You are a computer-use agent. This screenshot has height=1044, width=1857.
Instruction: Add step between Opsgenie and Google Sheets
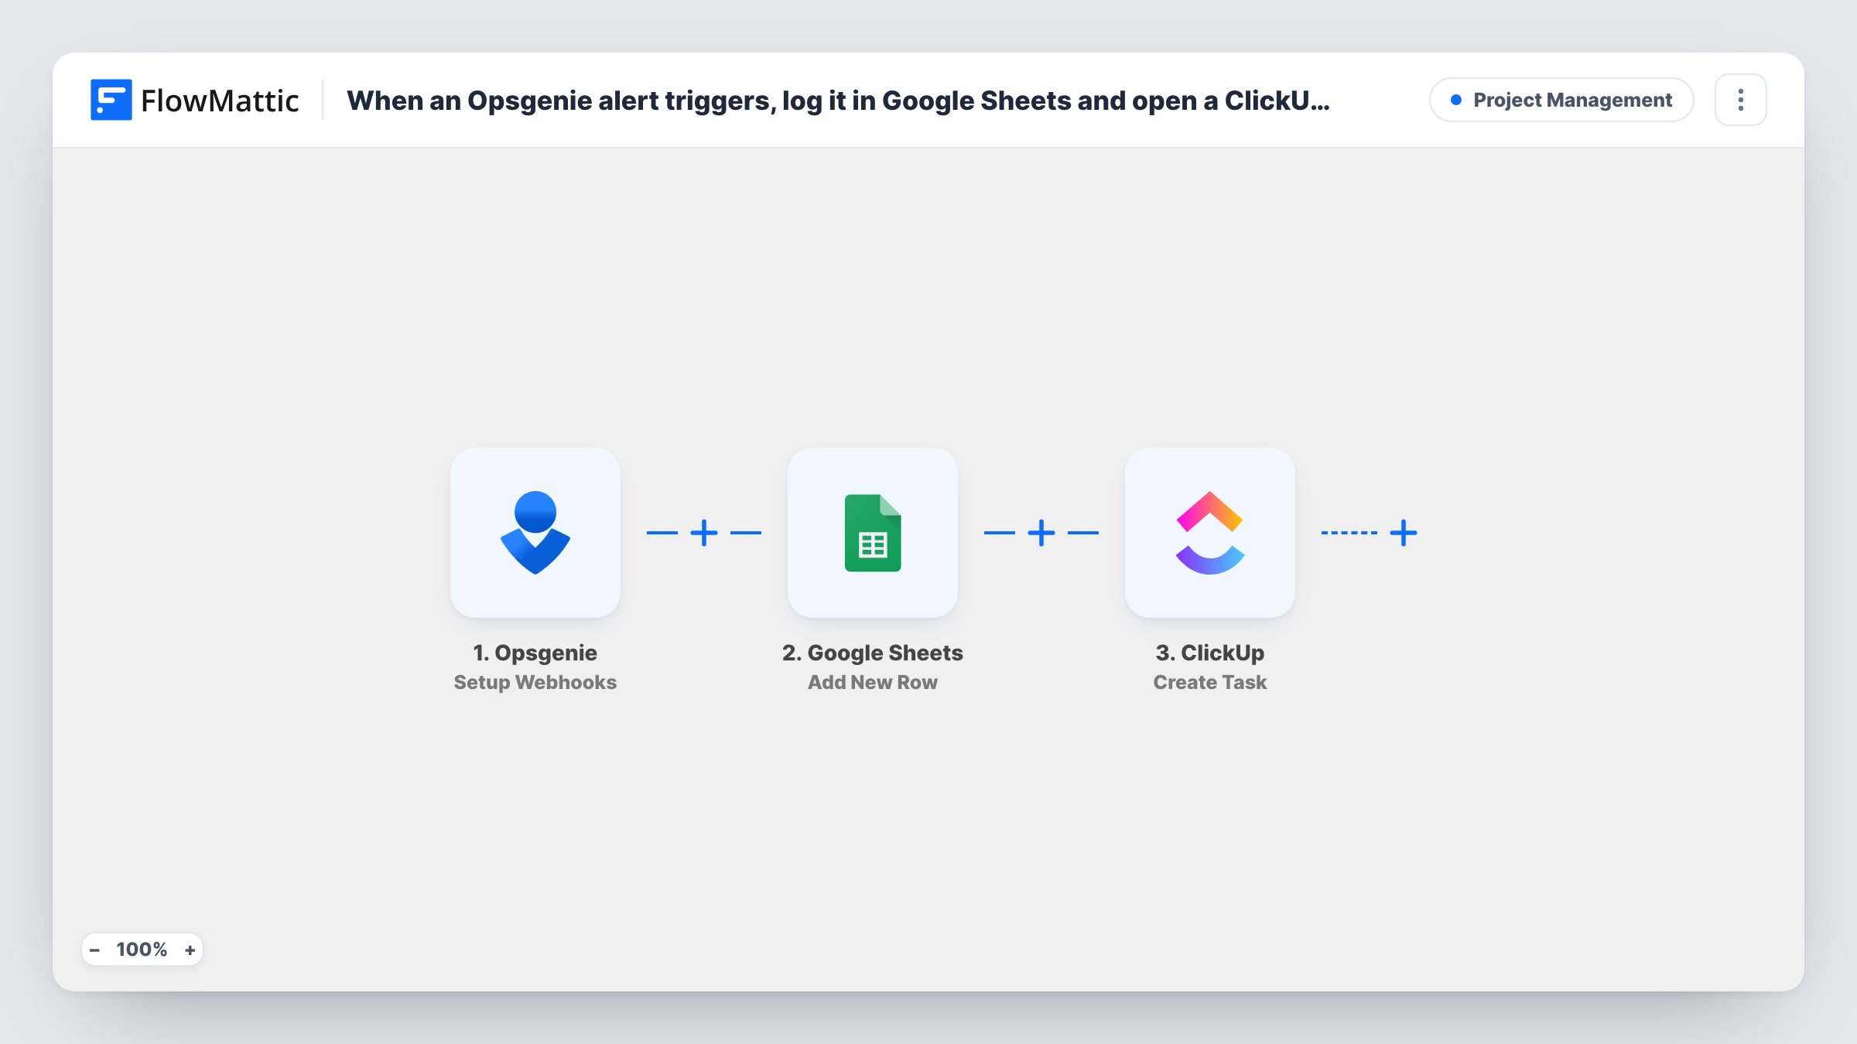click(703, 533)
